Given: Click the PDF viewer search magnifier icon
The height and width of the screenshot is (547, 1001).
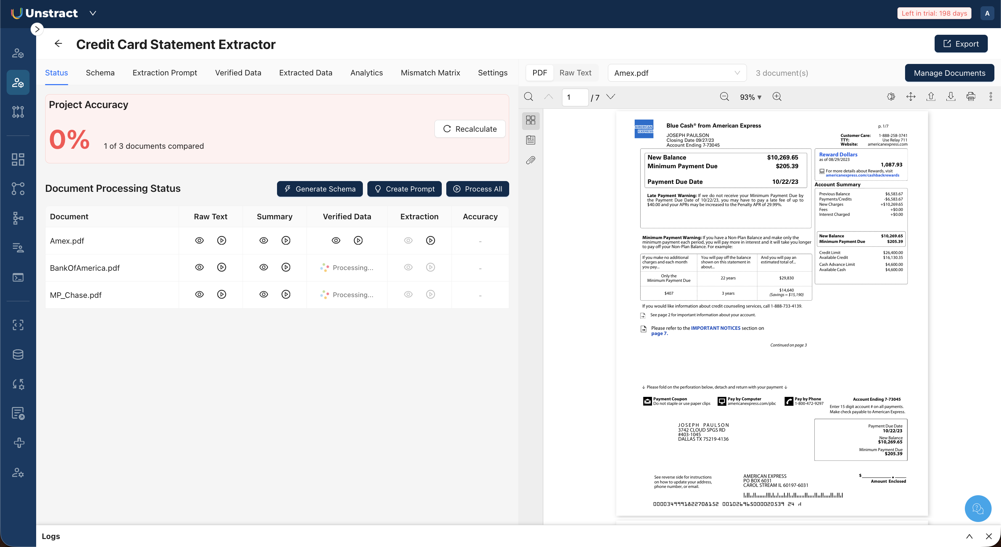Looking at the screenshot, I should pos(528,97).
